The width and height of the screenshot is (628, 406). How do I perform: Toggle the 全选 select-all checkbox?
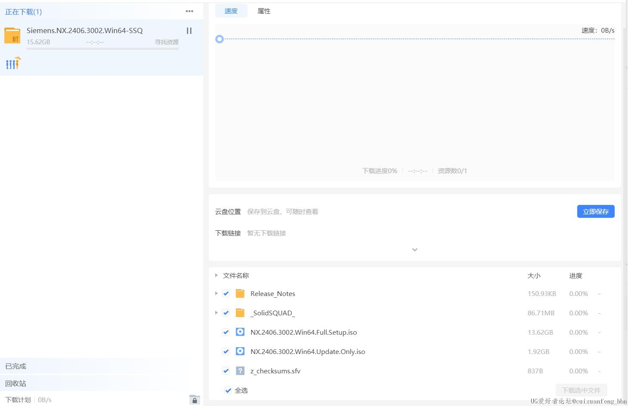point(228,390)
